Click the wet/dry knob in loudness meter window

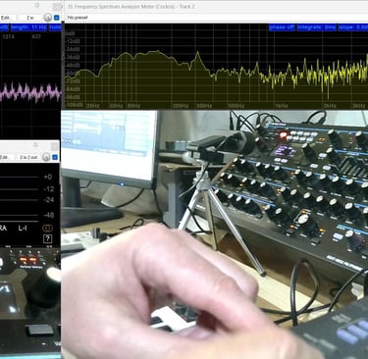(46, 157)
